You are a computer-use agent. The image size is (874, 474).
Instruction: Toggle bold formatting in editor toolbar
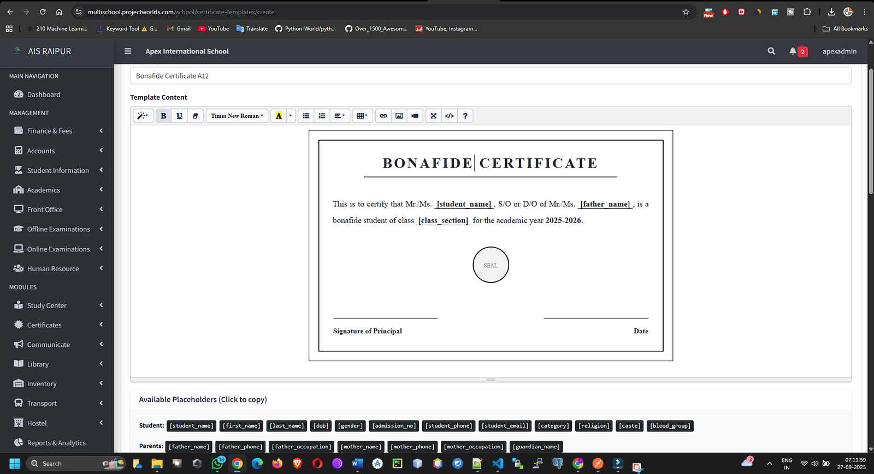pyautogui.click(x=163, y=116)
